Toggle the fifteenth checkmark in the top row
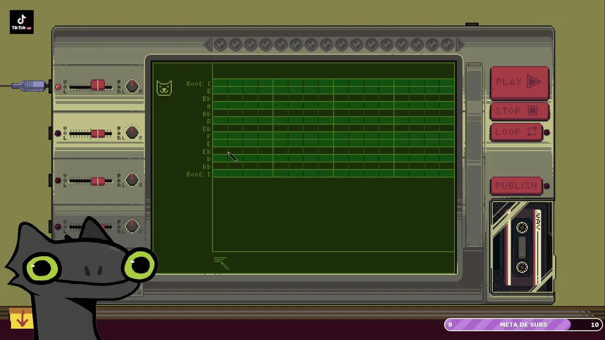This screenshot has height=340, width=605. 432,44
